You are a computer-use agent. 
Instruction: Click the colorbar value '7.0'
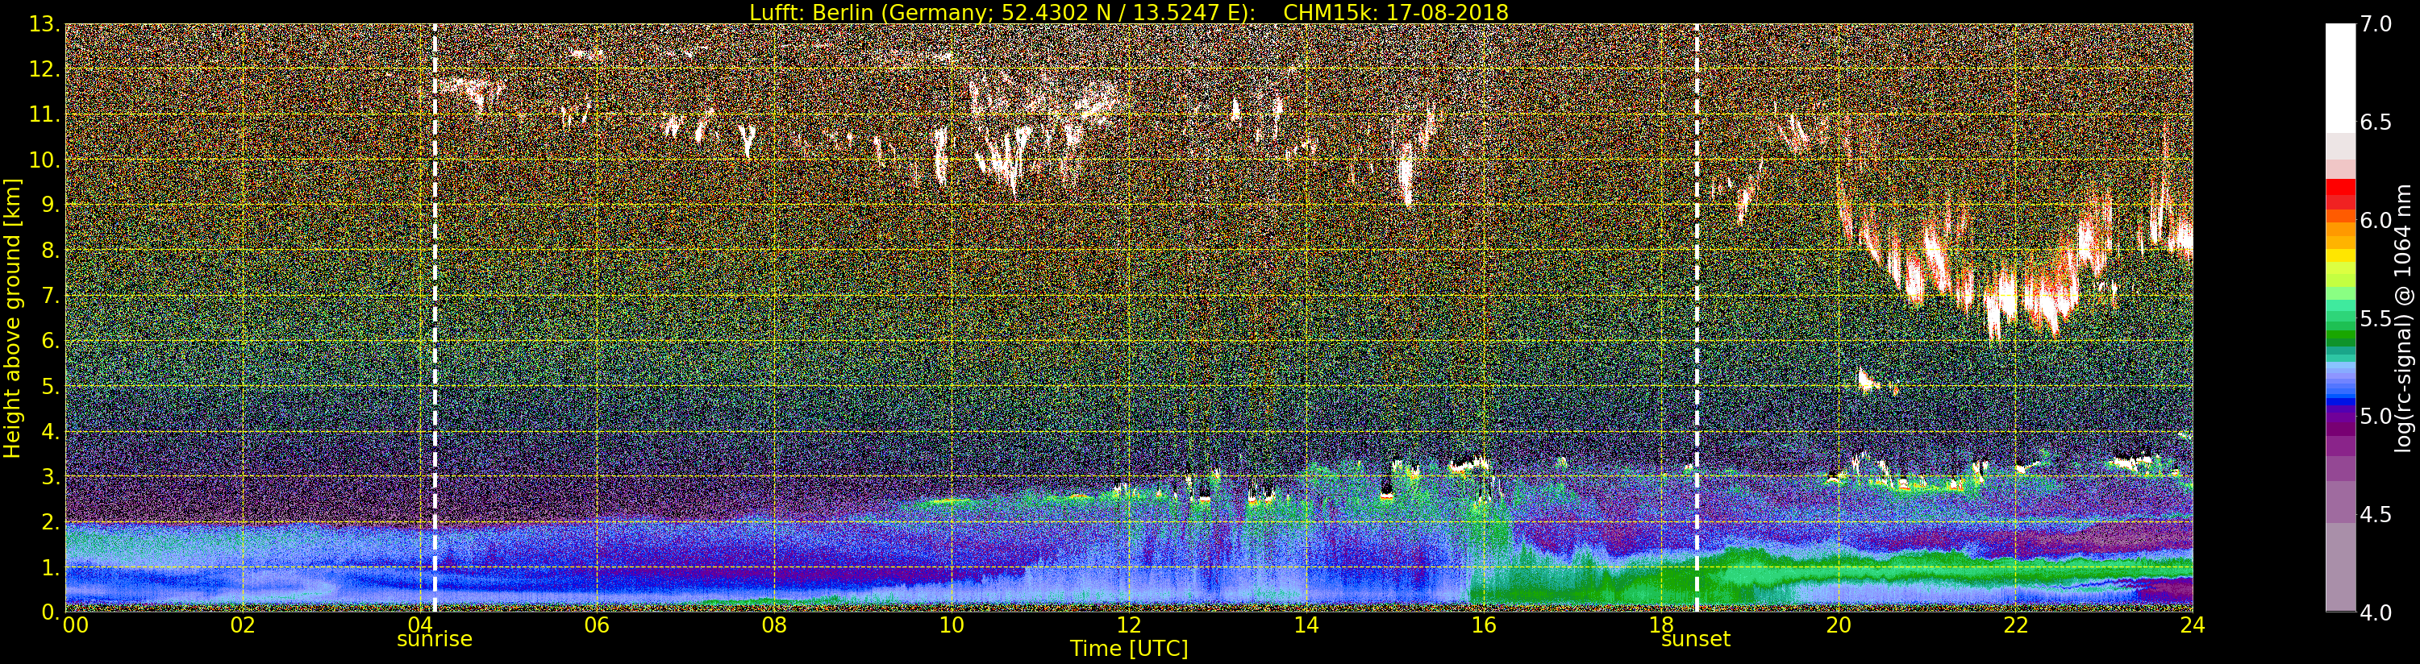point(2376,24)
